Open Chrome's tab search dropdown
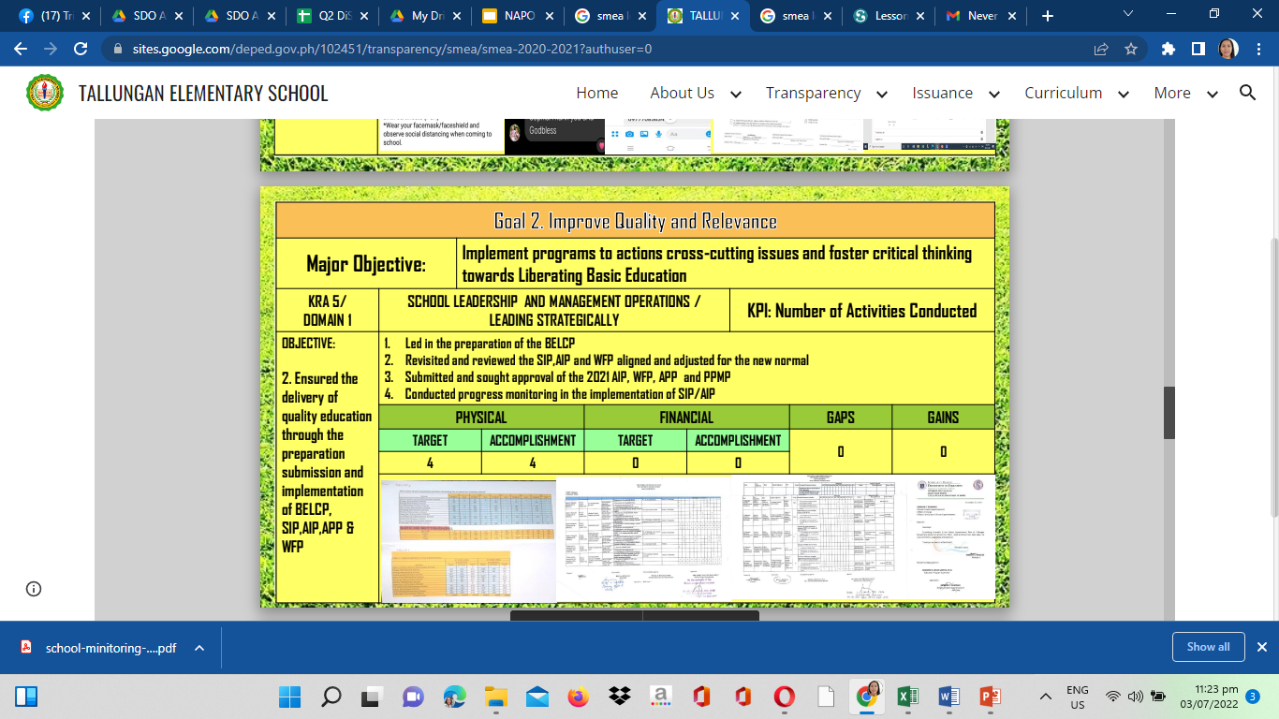Screen dimensions: 1279x719 (x=1127, y=14)
